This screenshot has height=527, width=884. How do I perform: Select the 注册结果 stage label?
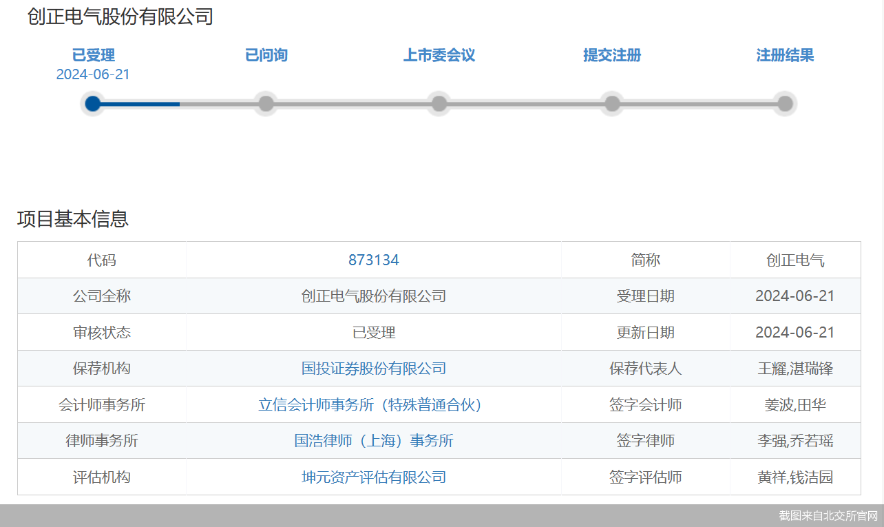(784, 55)
